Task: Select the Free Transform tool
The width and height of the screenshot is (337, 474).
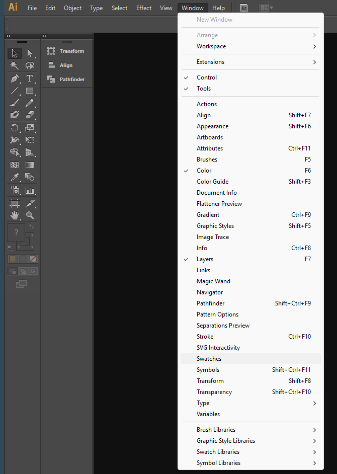Action: pyautogui.click(x=30, y=140)
